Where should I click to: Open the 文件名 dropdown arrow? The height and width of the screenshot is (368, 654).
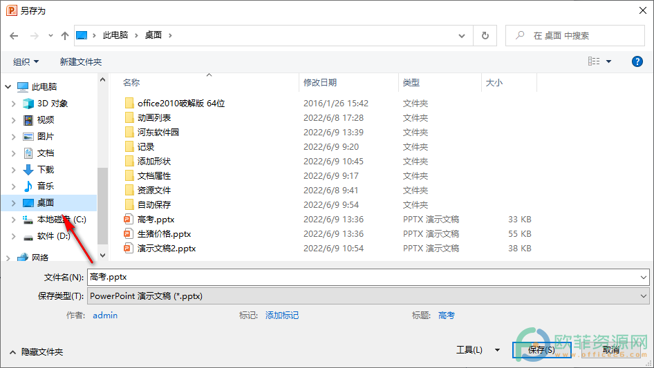[x=643, y=277]
